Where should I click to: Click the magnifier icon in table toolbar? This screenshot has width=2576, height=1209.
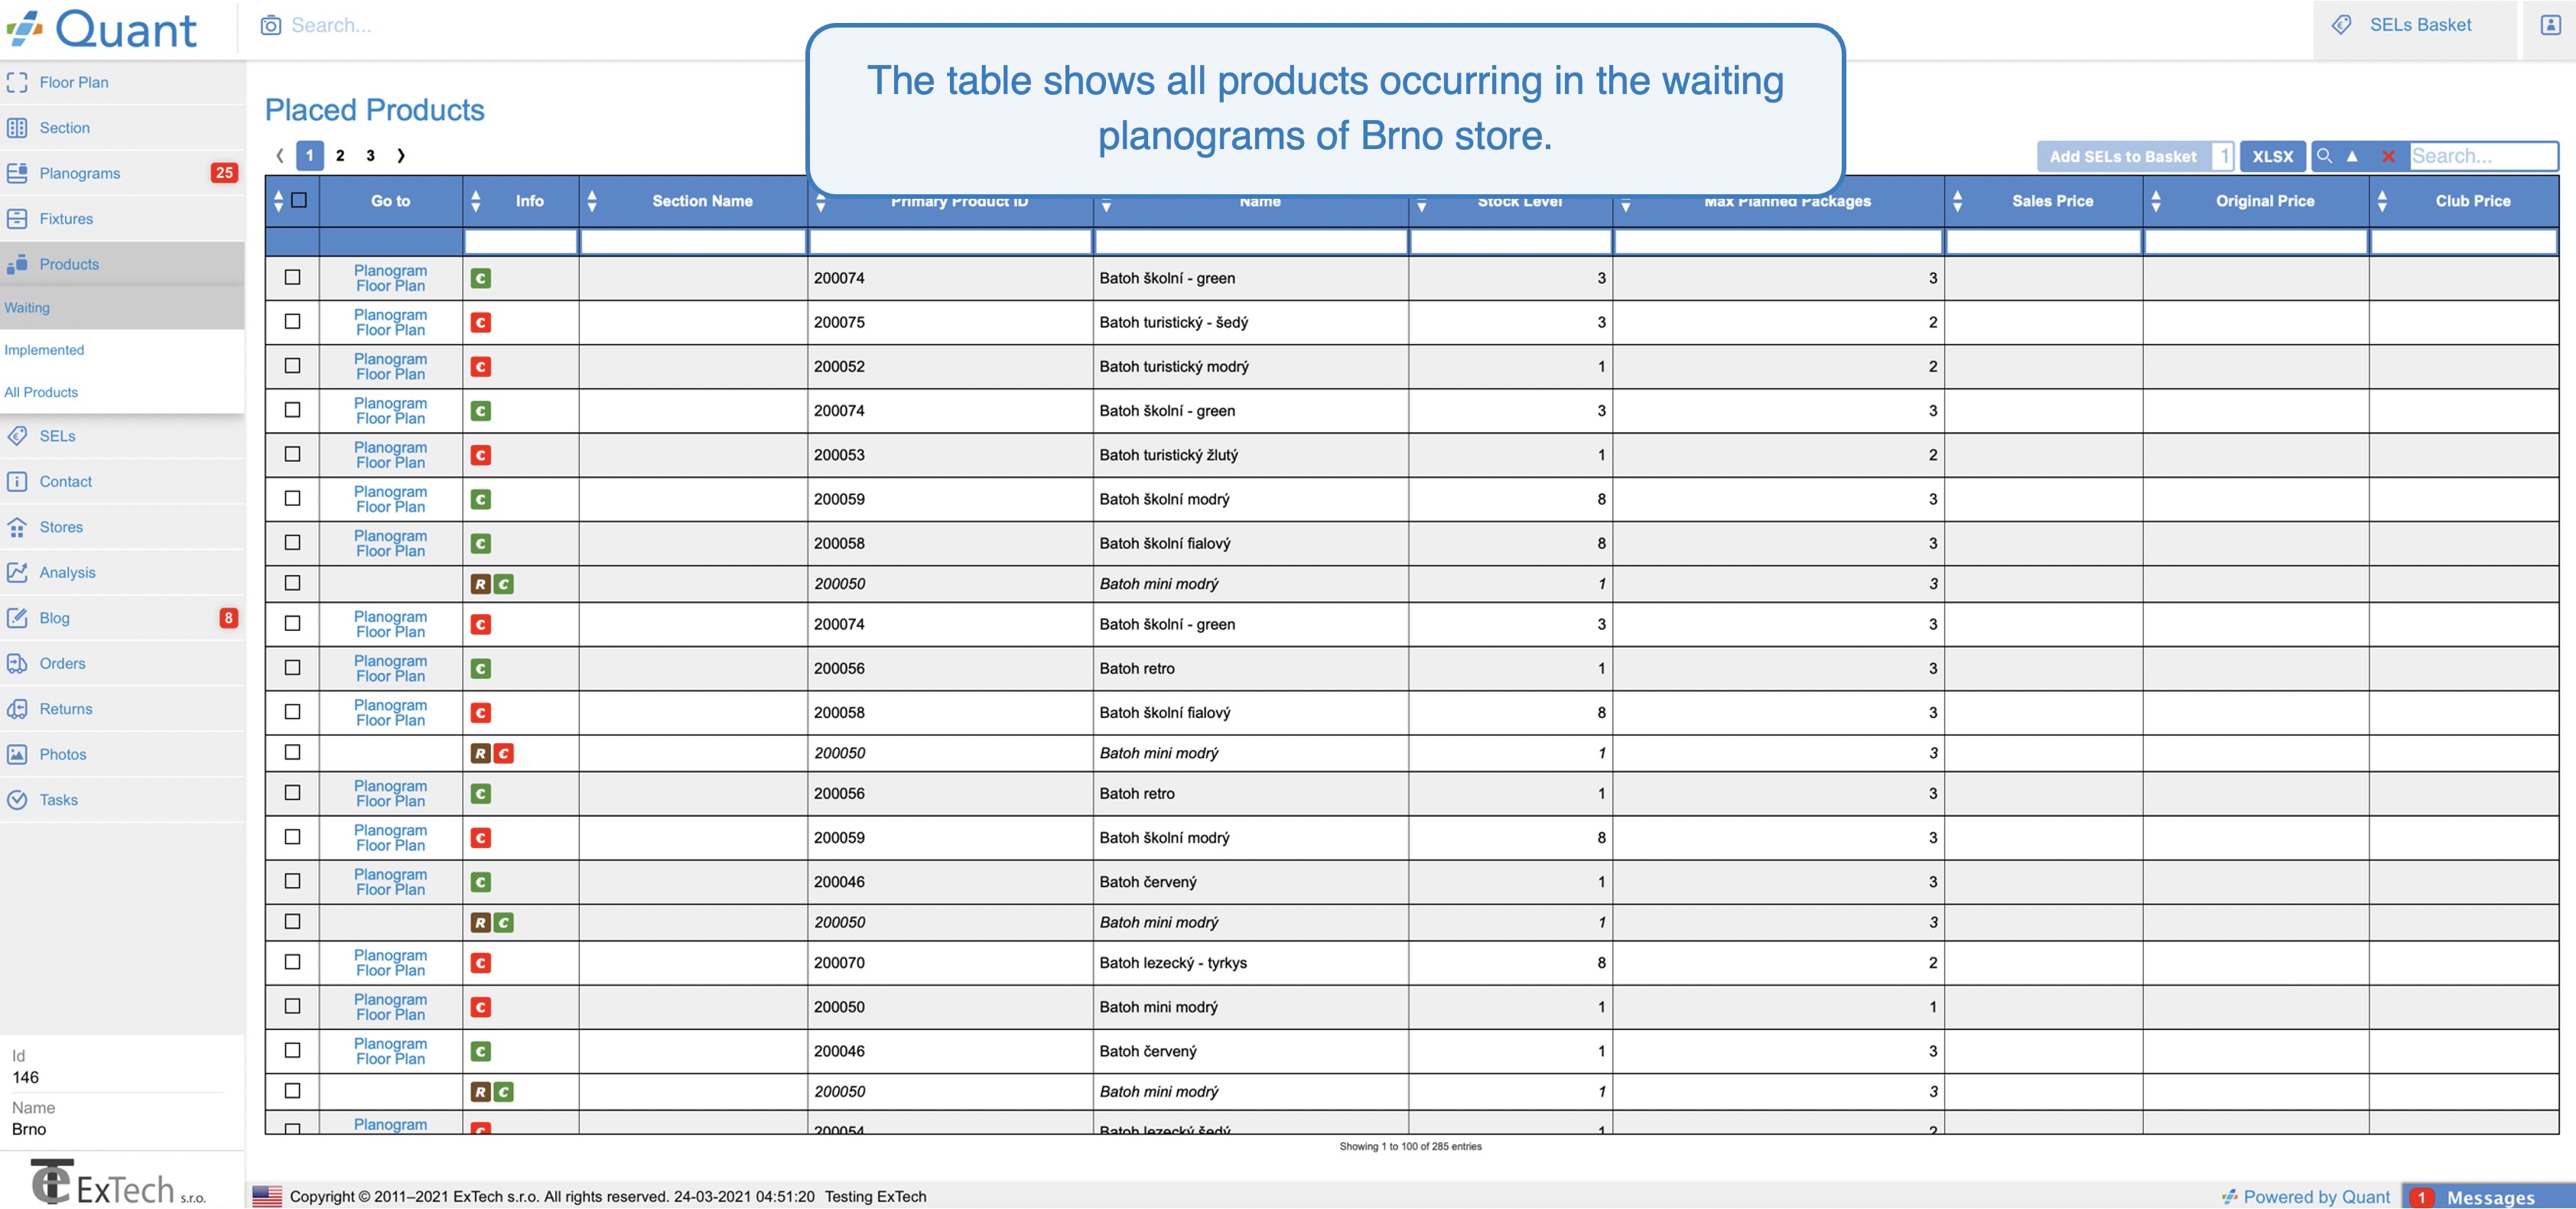2325,156
